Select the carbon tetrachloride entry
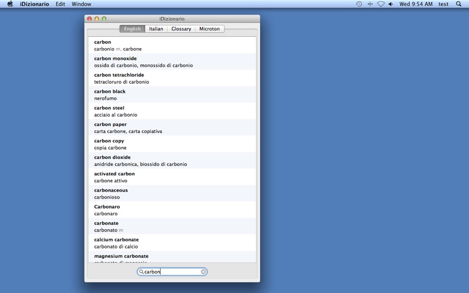 [172, 78]
